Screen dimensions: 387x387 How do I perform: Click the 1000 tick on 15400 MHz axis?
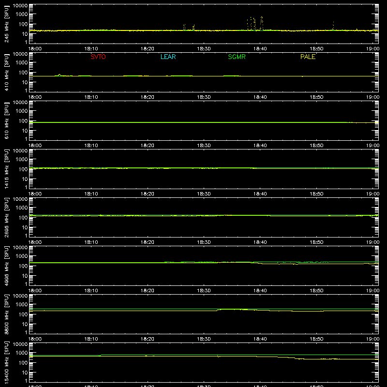(22, 353)
